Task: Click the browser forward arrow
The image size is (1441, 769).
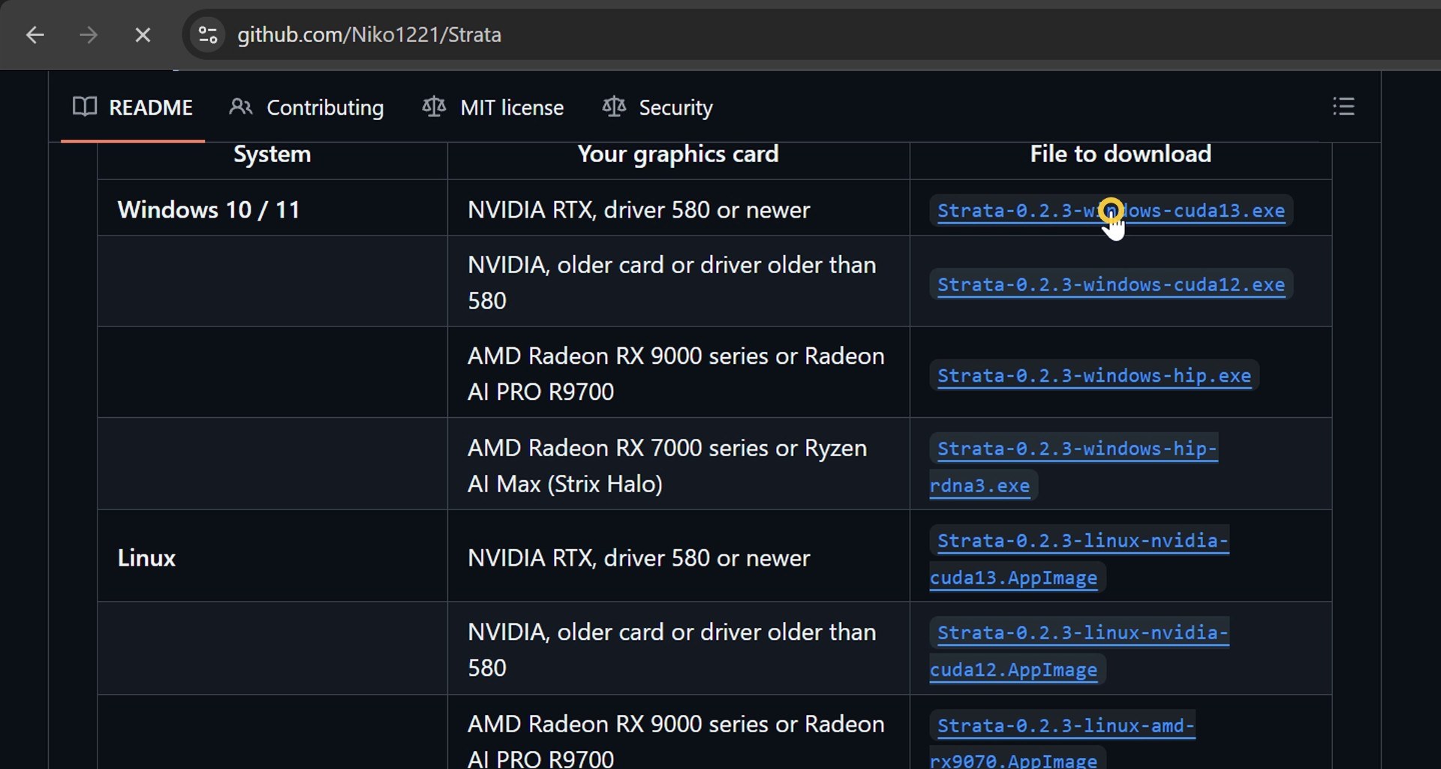Action: [x=89, y=35]
